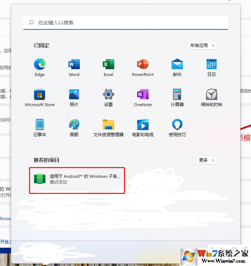Click 更多 more recommended items button
Image resolution: width=251 pixels, height=266 pixels.
[x=207, y=160]
